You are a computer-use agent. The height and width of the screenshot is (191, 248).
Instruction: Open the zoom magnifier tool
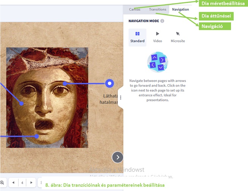(x=2, y=183)
